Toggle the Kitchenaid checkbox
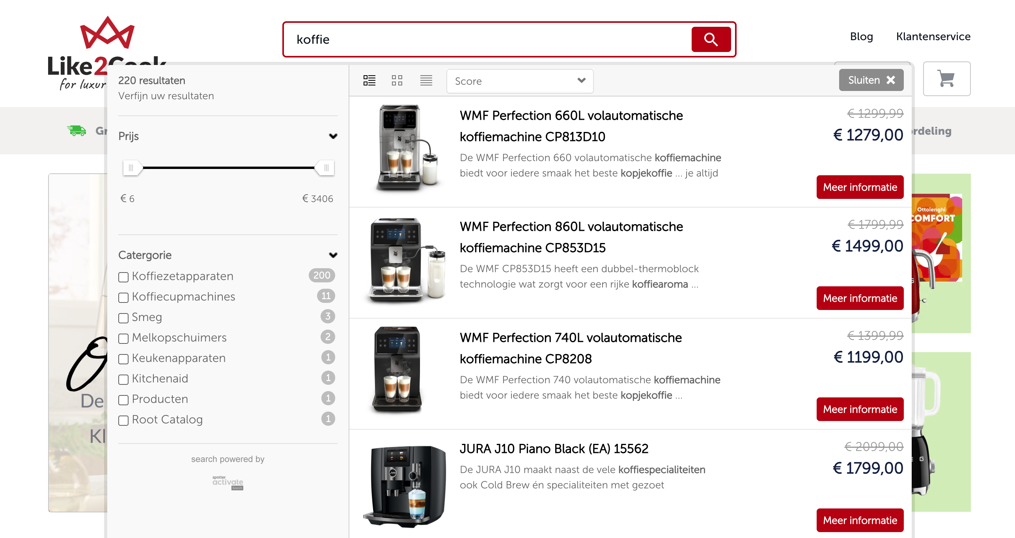Image resolution: width=1015 pixels, height=538 pixels. pos(123,379)
